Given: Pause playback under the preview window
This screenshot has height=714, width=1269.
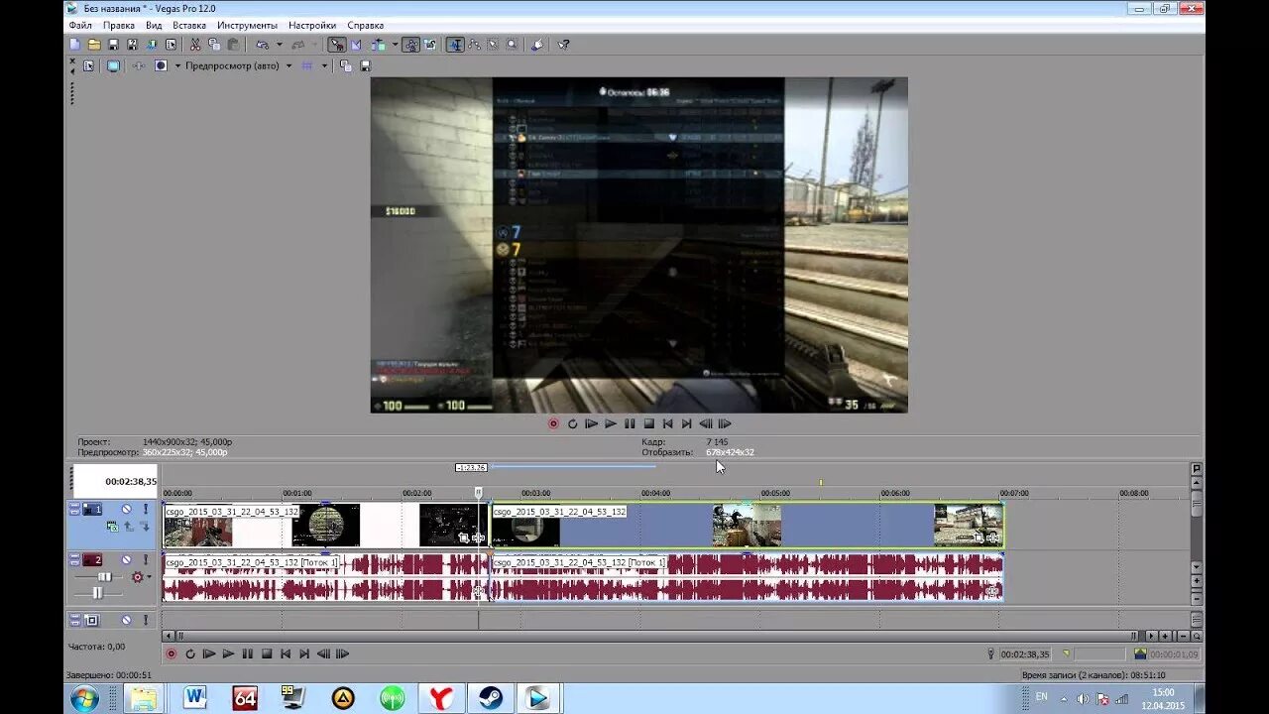Looking at the screenshot, I should 630,423.
